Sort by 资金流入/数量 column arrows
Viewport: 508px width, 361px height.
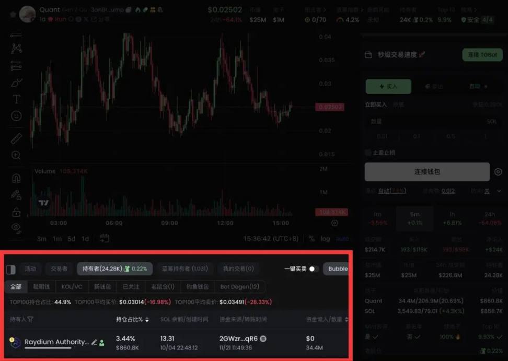pos(347,320)
